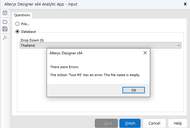Click the Cancel button

154,123
